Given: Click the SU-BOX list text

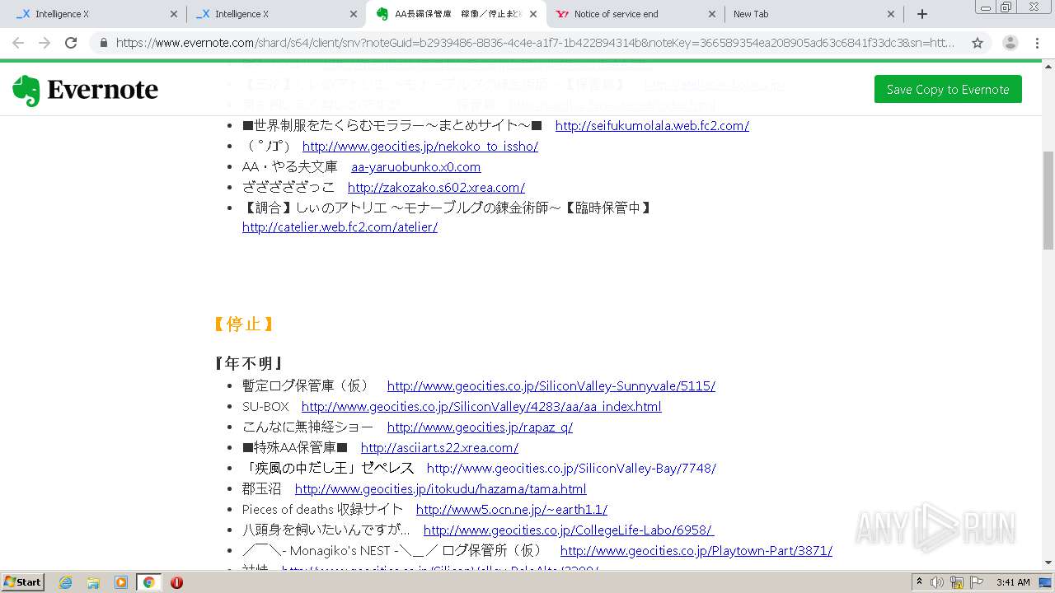Looking at the screenshot, I should (265, 407).
